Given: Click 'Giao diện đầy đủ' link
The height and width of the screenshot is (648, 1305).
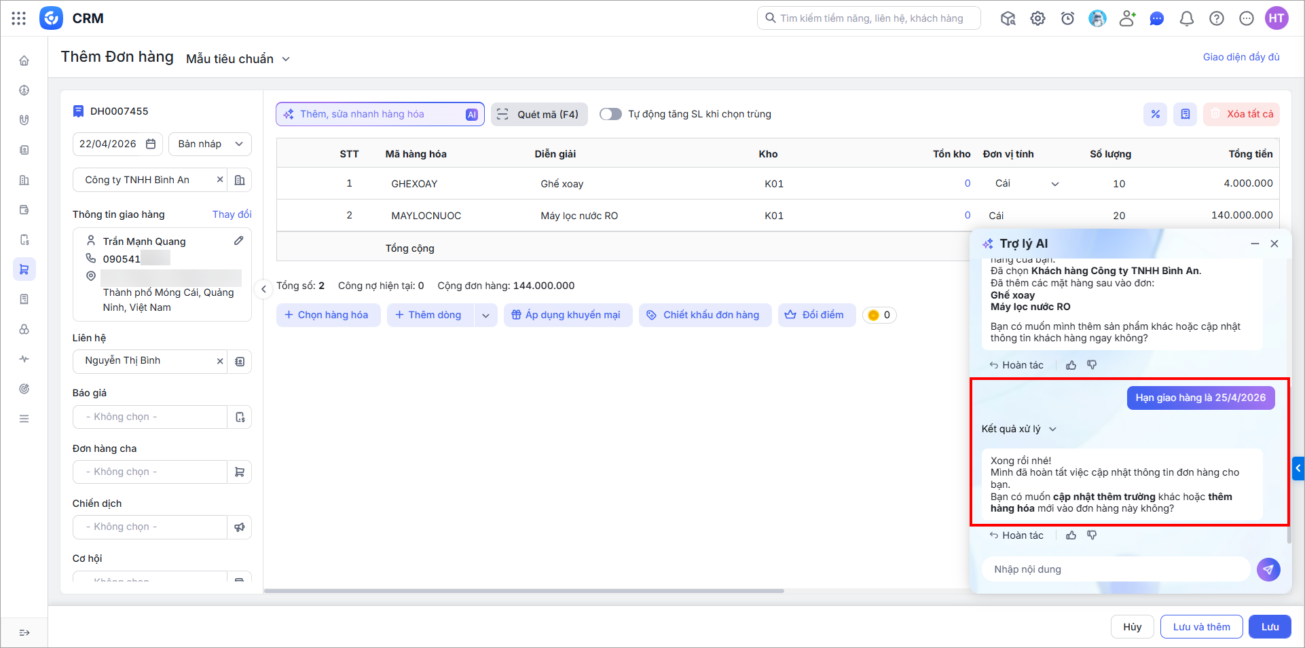Looking at the screenshot, I should 1241,57.
